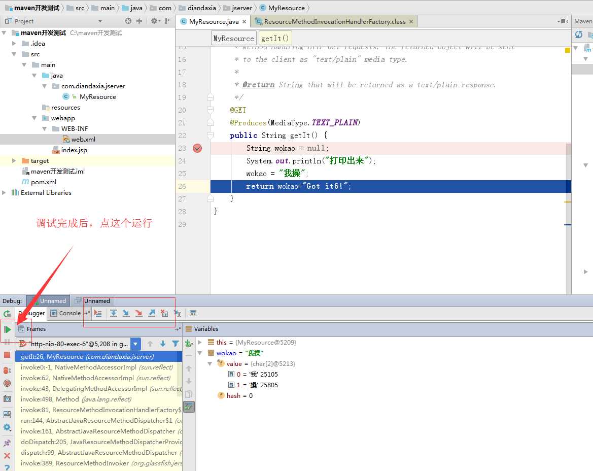593x471 pixels.
Task: Rerun the debug session
Action: click(7, 314)
